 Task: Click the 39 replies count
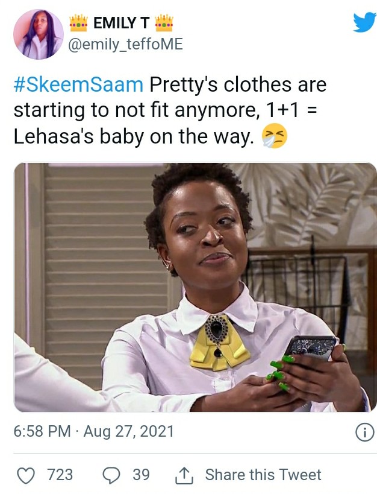point(141,475)
